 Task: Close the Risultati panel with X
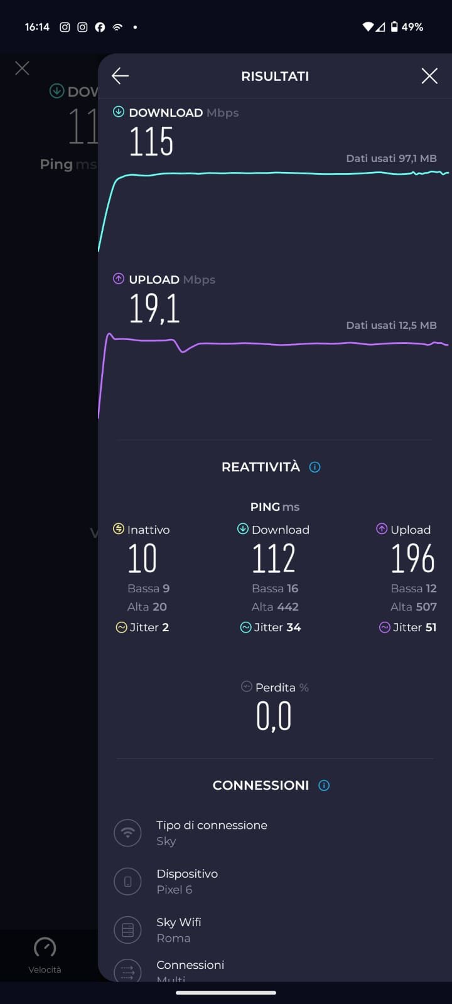(429, 76)
